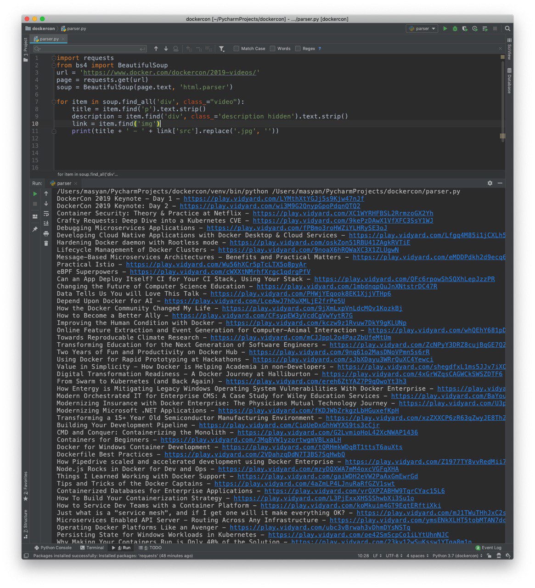Image resolution: width=535 pixels, height=588 pixels.
Task: Open Event Log
Action: (488, 548)
